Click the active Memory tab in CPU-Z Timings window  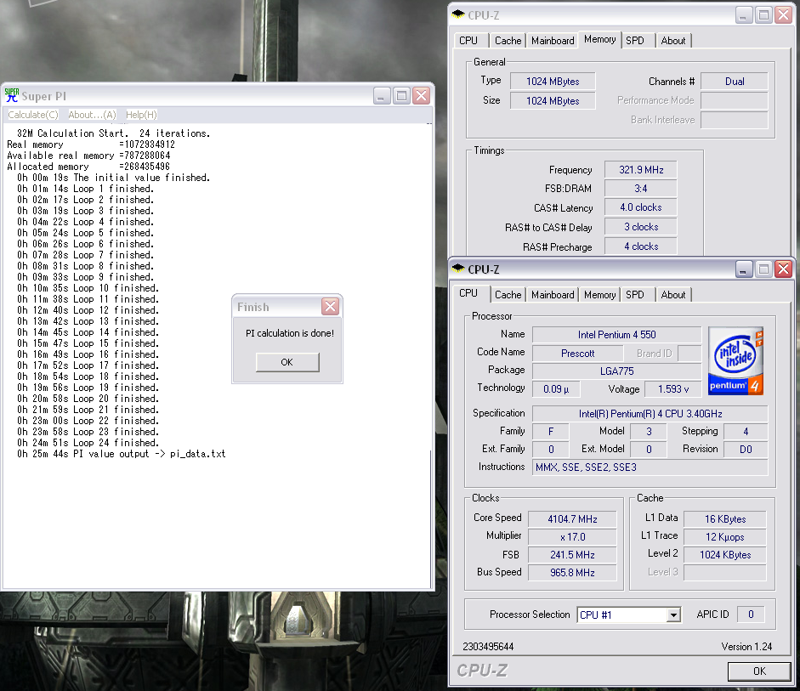pyautogui.click(x=600, y=39)
